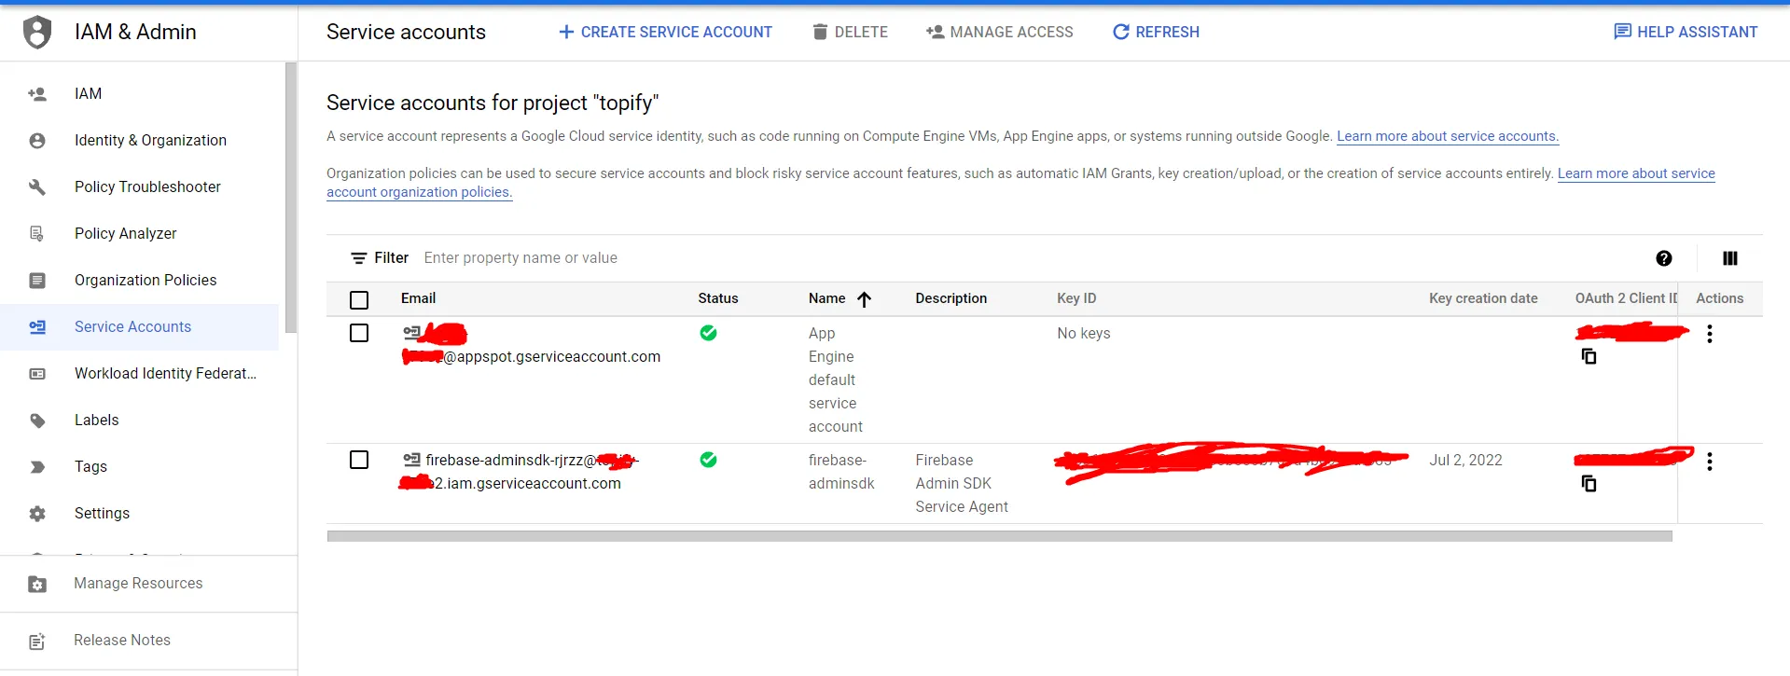The height and width of the screenshot is (676, 1790).
Task: Open actions menu for App Engine default account
Action: coord(1710,334)
